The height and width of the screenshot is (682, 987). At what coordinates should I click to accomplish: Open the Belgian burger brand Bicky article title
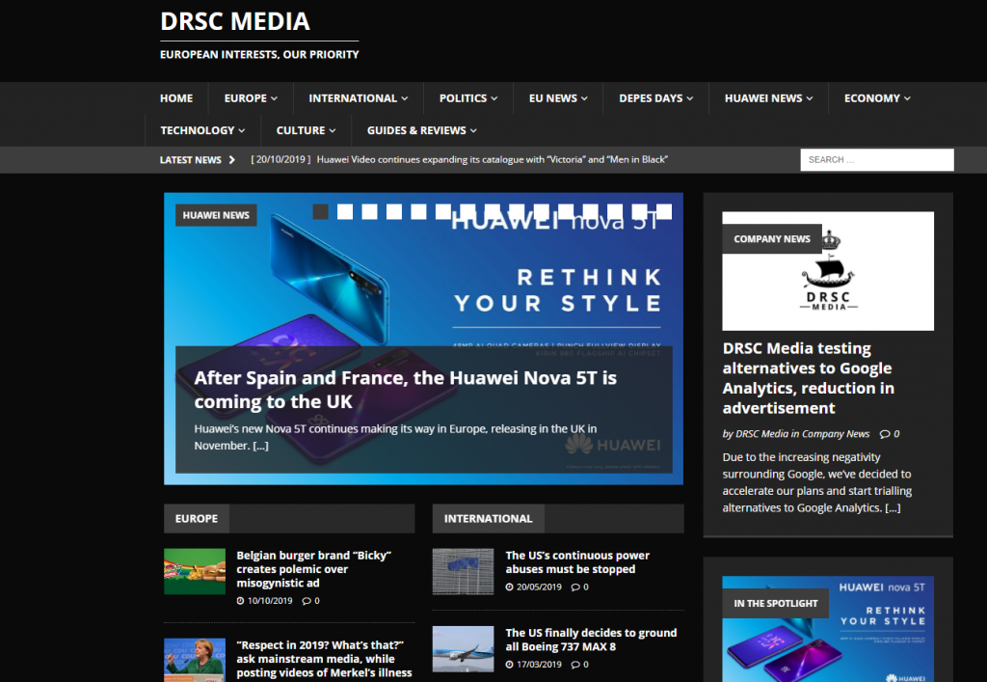pos(313,569)
